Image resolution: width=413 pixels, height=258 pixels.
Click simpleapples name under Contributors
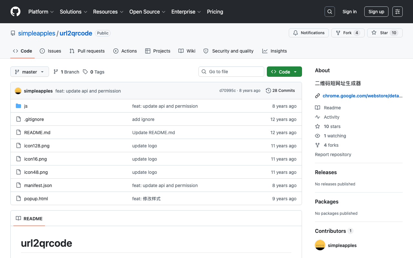[x=342, y=245]
